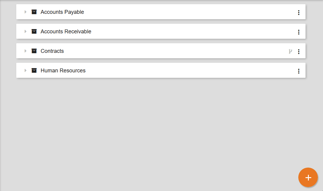323x191 pixels.
Task: Select the Accounts Receivable label
Action: (x=66, y=32)
